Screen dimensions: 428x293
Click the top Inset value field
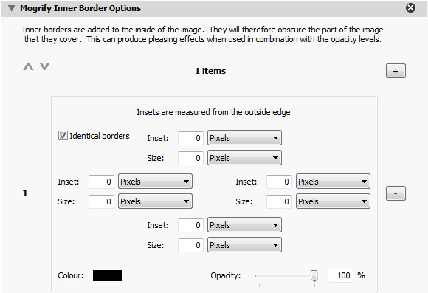190,138
